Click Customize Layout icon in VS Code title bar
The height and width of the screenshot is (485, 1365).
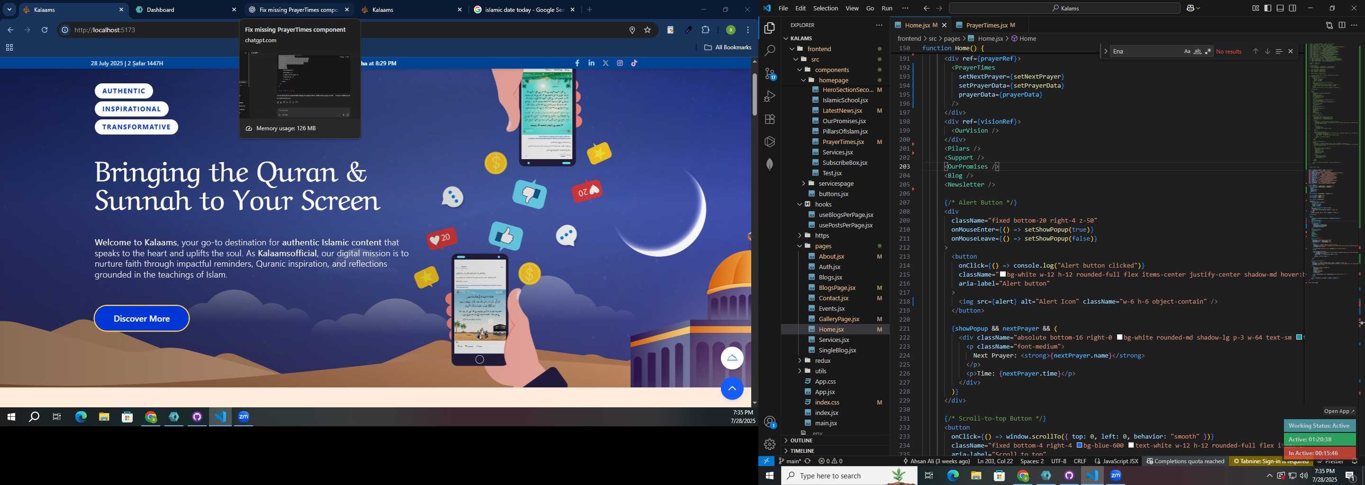tap(1256, 8)
